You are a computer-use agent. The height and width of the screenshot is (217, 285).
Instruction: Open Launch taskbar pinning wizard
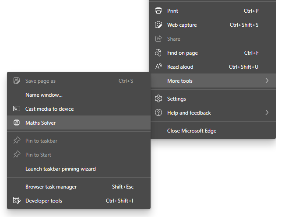click(x=60, y=168)
